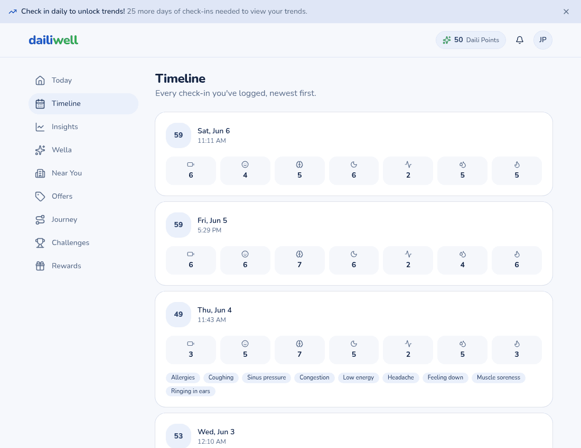This screenshot has width=581, height=448.
Task: Select the flame tile for Sat, Jun 6
Action: pyautogui.click(x=517, y=171)
